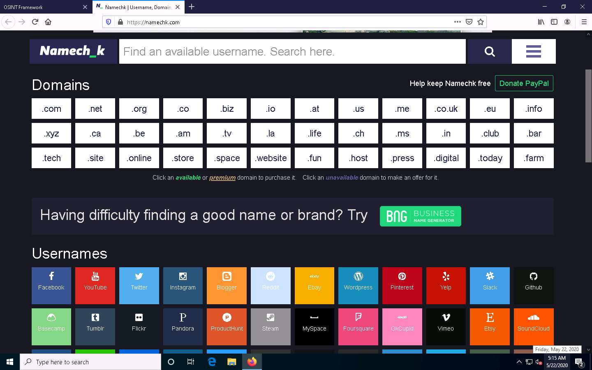The height and width of the screenshot is (370, 592).
Task: Check username on SoundCloud tile
Action: [x=534, y=327]
